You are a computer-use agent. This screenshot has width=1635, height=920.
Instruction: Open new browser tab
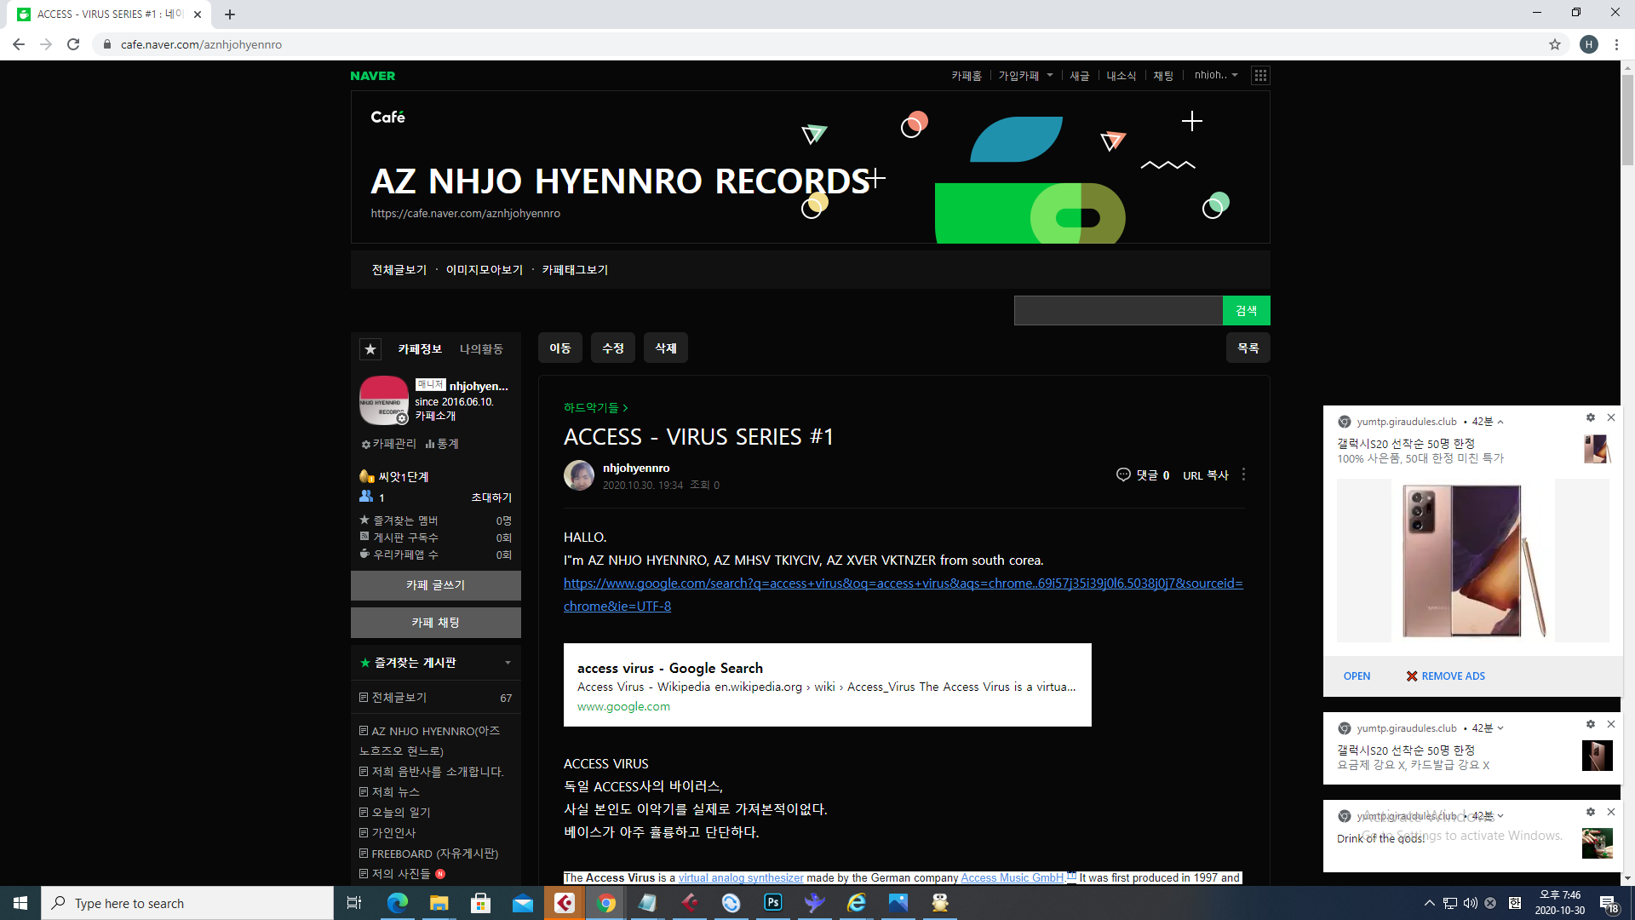point(230,14)
